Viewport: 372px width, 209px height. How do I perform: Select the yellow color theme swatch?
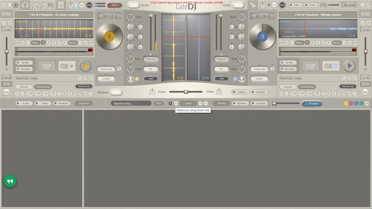pyautogui.click(x=346, y=103)
